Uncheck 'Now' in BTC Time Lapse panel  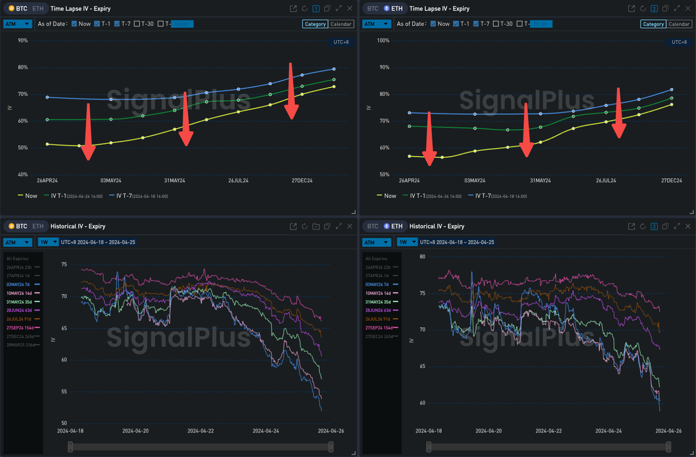(x=74, y=24)
